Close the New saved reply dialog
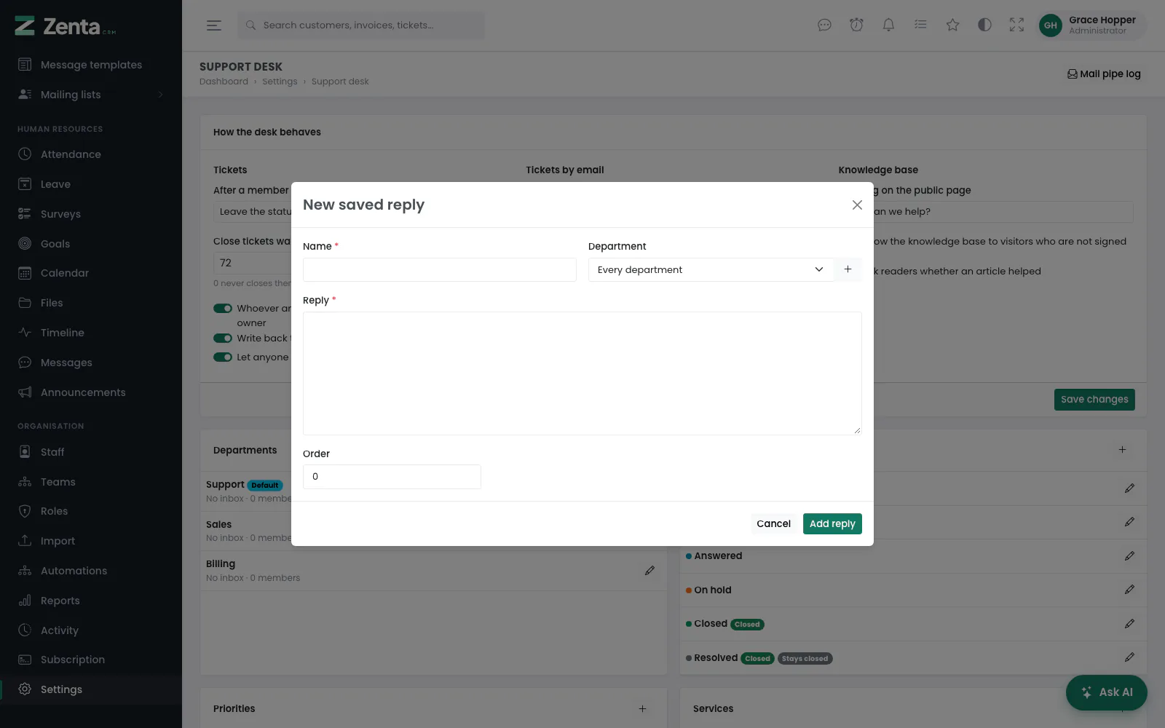 pos(857,205)
